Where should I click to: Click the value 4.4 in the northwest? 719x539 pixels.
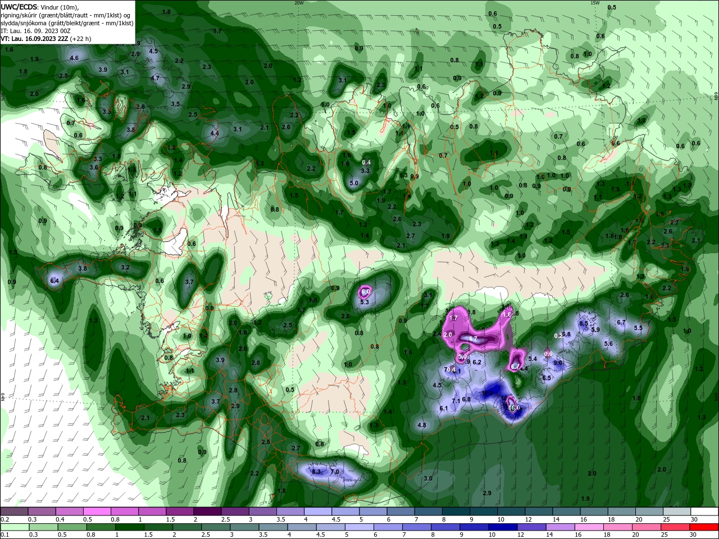[x=215, y=133]
